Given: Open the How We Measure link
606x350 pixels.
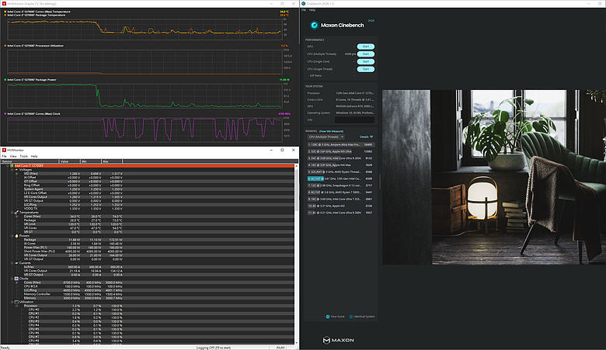Looking at the screenshot, I should (x=331, y=131).
